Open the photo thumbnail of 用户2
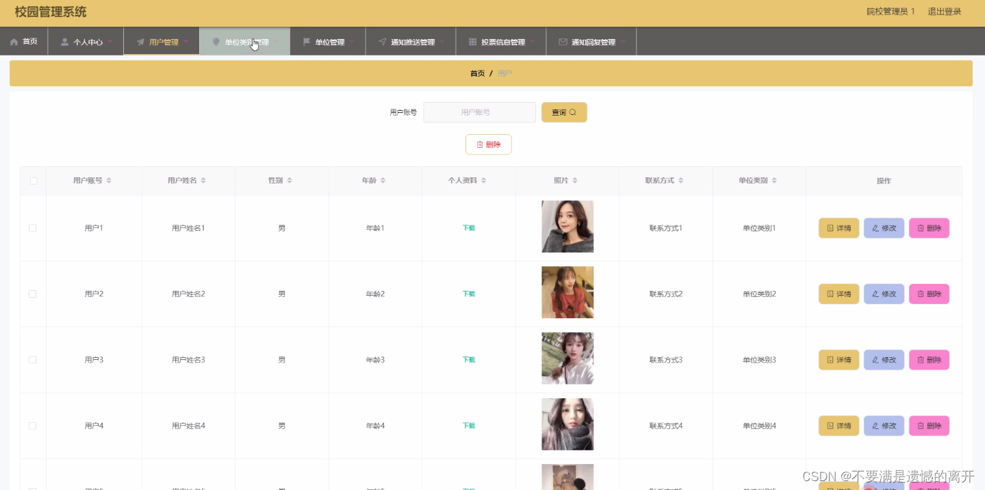This screenshot has width=985, height=490. [x=567, y=292]
